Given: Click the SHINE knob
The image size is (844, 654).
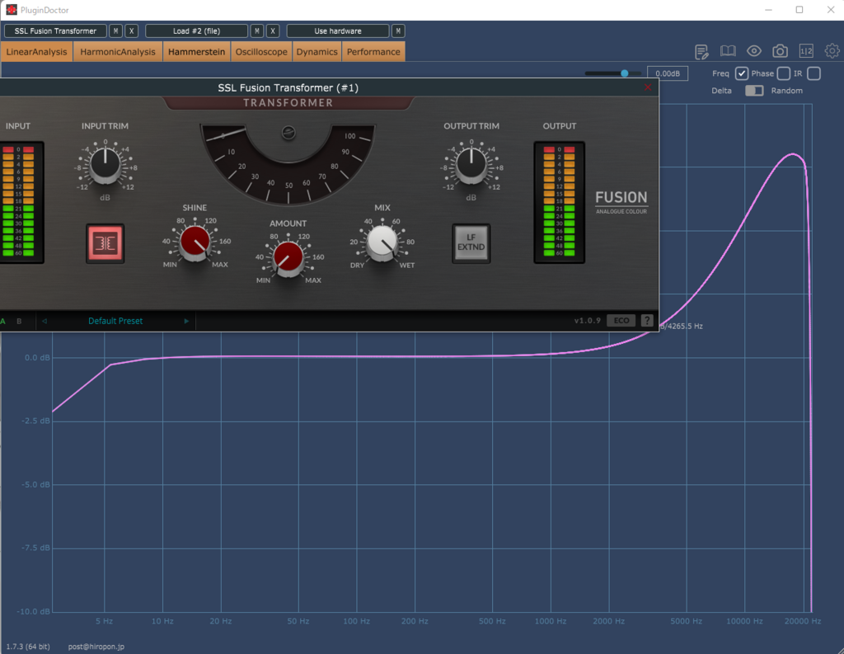Looking at the screenshot, I should click(x=195, y=242).
